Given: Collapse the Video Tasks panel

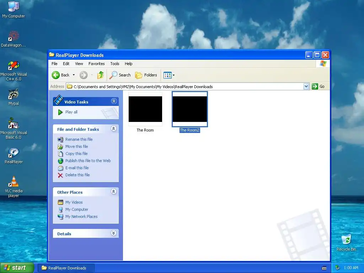Looking at the screenshot, I should click(114, 101).
